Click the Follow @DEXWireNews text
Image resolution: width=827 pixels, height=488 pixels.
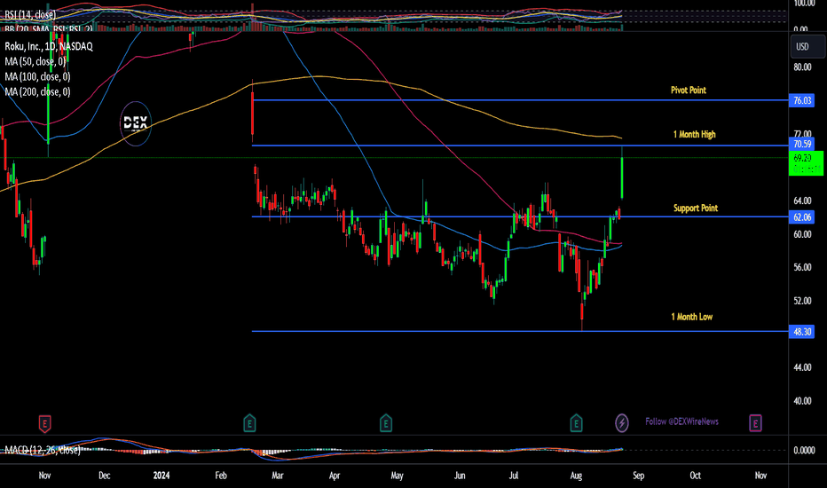[682, 421]
